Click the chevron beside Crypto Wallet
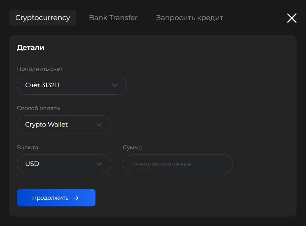Viewport: 306px width, 226px height. [x=99, y=125]
